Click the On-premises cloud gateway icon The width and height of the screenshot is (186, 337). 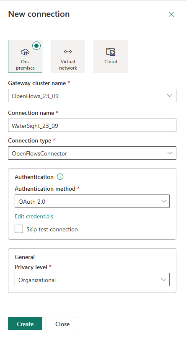(25, 52)
